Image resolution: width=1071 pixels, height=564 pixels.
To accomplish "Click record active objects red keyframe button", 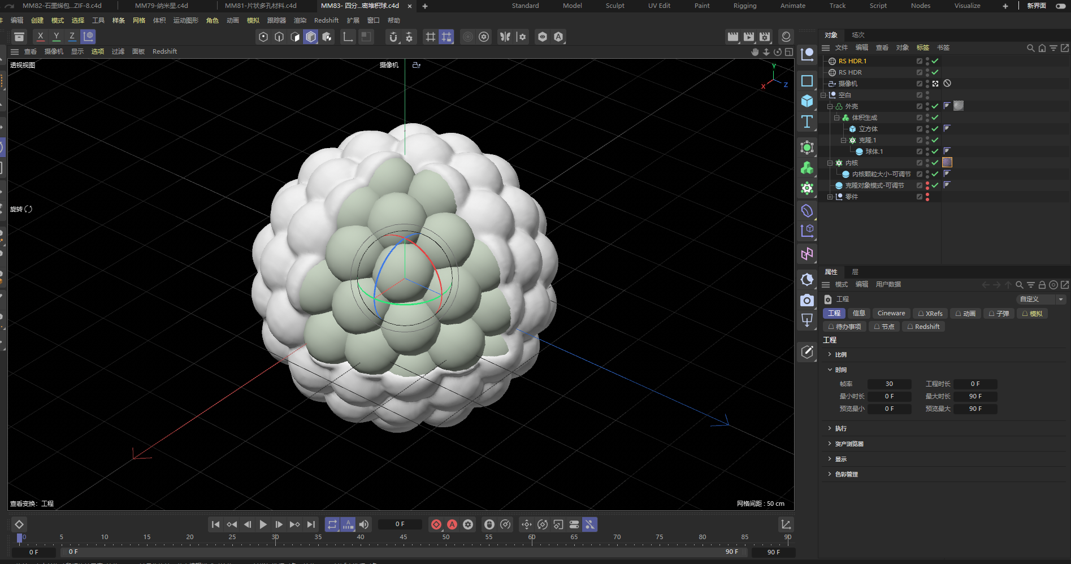I will pyautogui.click(x=436, y=524).
